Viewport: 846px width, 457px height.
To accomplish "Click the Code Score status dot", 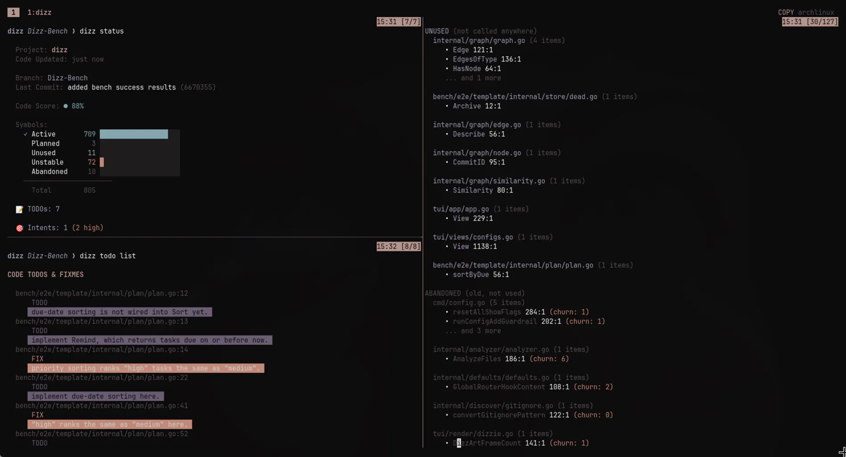I will click(x=66, y=106).
